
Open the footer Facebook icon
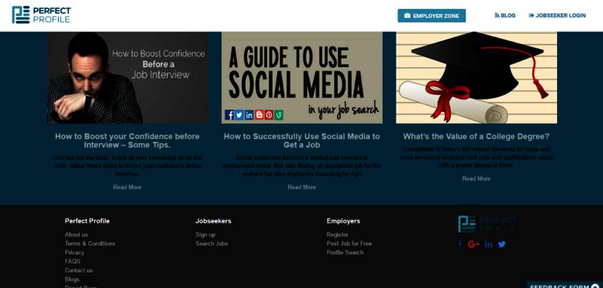pos(459,244)
